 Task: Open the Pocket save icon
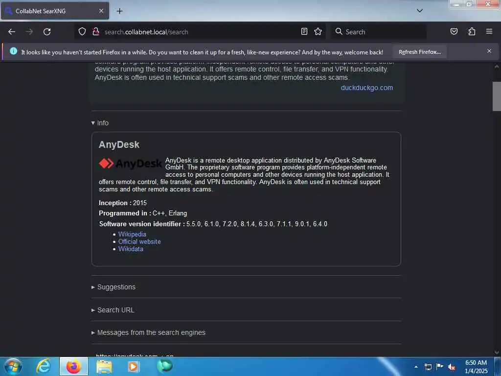click(454, 31)
